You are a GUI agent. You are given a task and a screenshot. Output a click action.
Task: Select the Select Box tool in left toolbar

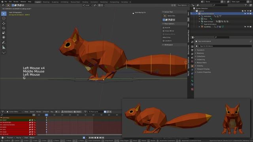tap(4, 14)
